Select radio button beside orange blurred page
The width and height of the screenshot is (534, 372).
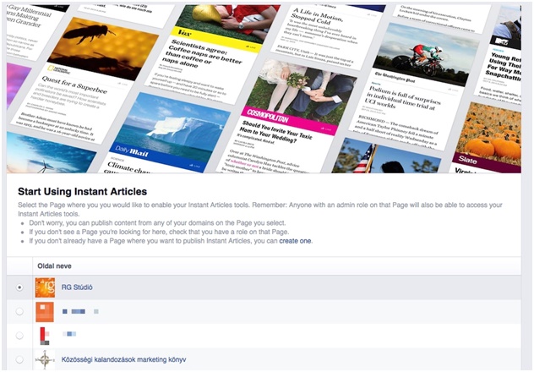[x=19, y=311]
